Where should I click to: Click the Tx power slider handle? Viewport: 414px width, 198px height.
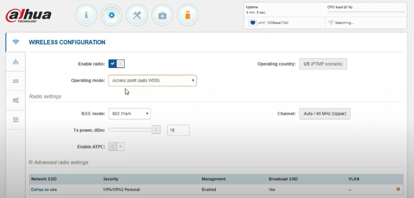tap(156, 130)
